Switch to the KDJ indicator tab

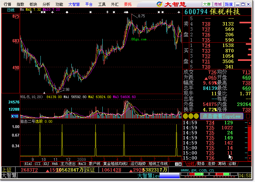coord(46,164)
